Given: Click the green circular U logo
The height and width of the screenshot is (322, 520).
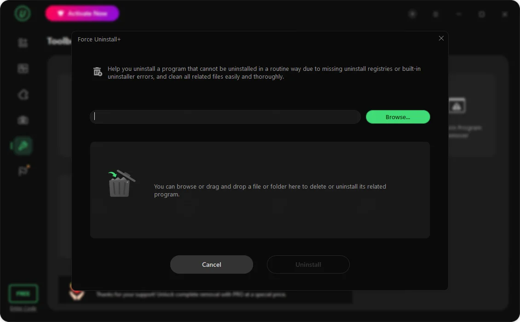Looking at the screenshot, I should tap(23, 14).
